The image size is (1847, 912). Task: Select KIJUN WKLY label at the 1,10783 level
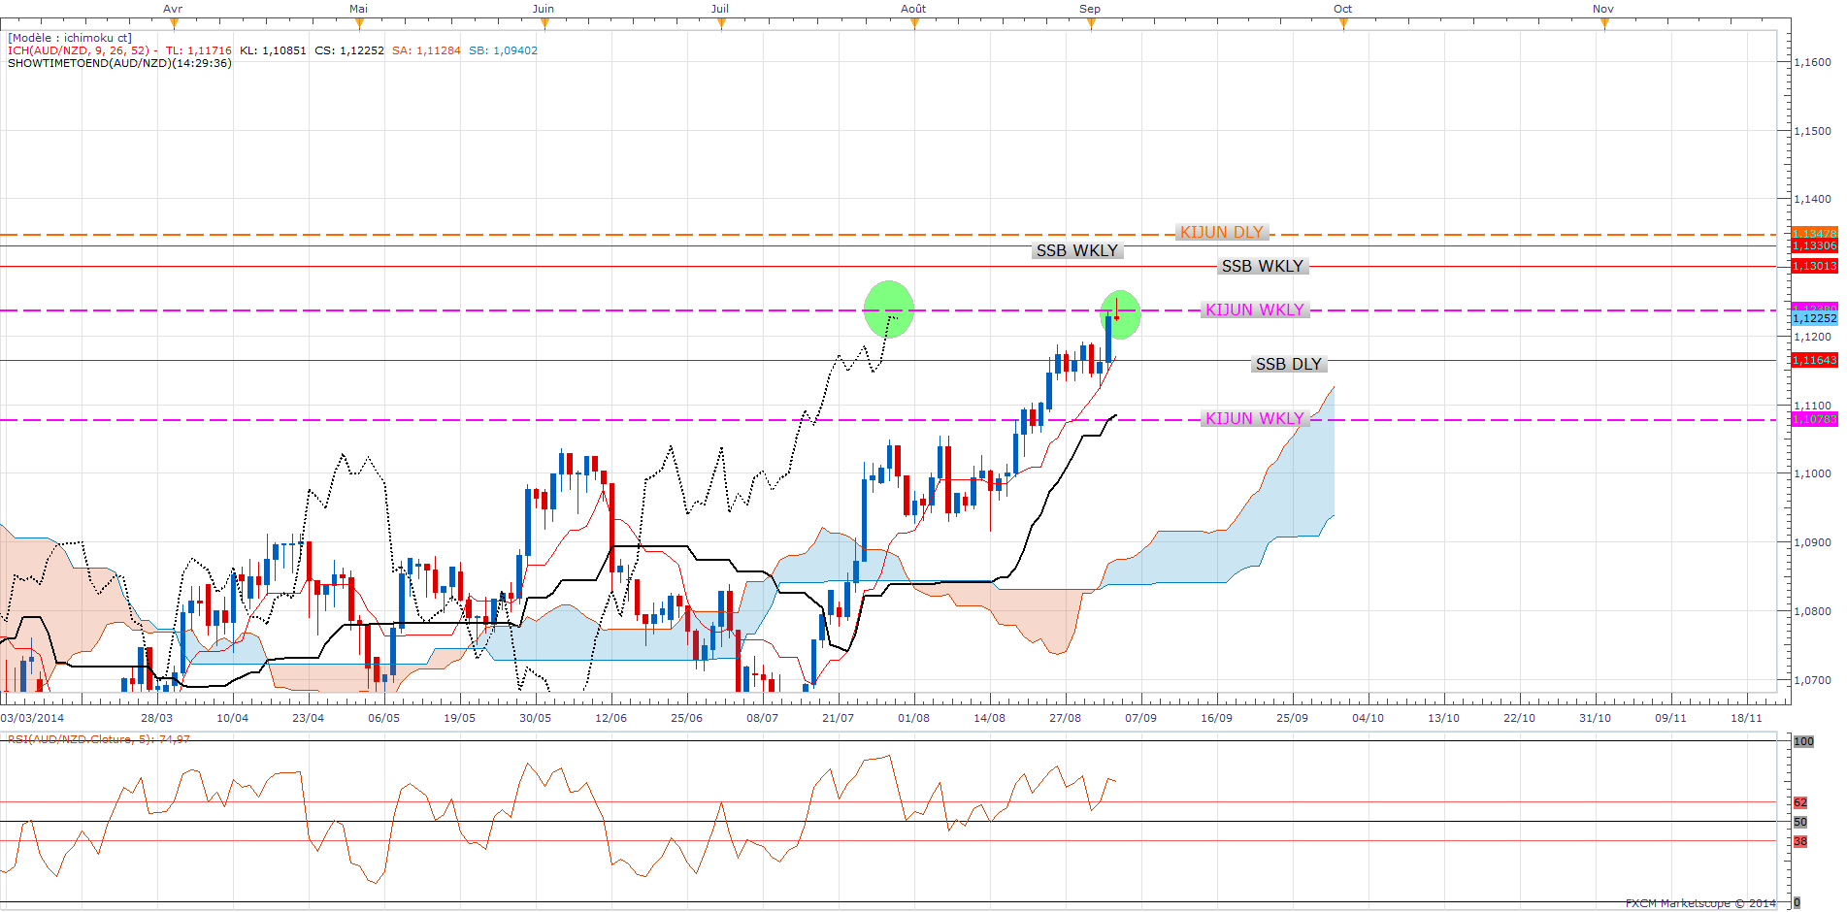pyautogui.click(x=1254, y=418)
